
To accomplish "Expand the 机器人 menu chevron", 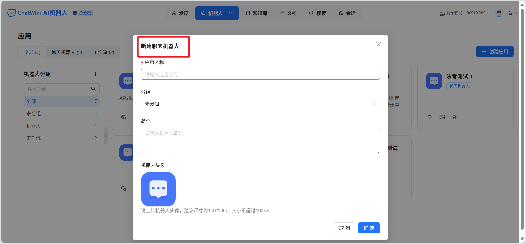I will [231, 13].
